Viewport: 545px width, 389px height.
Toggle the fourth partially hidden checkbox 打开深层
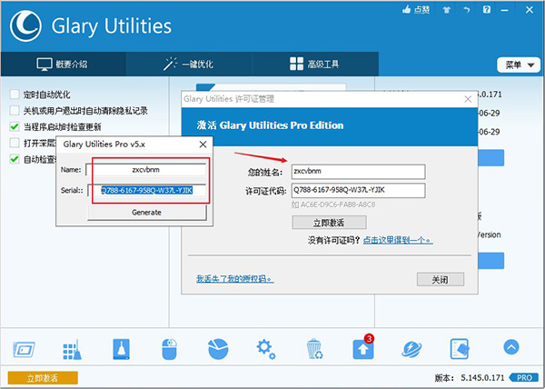point(15,143)
